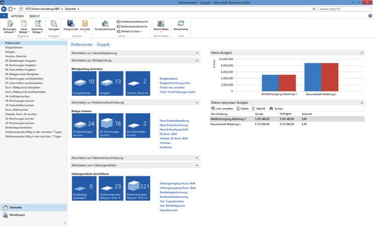Viewport: 377px width, 226px height.
Task: Open EK-Rechnungen buchen tile showing 76
Action: [111, 126]
